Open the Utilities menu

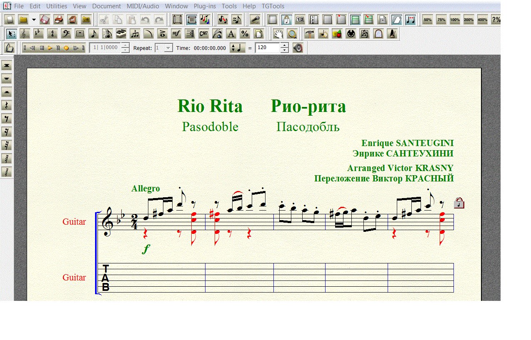pyautogui.click(x=57, y=6)
